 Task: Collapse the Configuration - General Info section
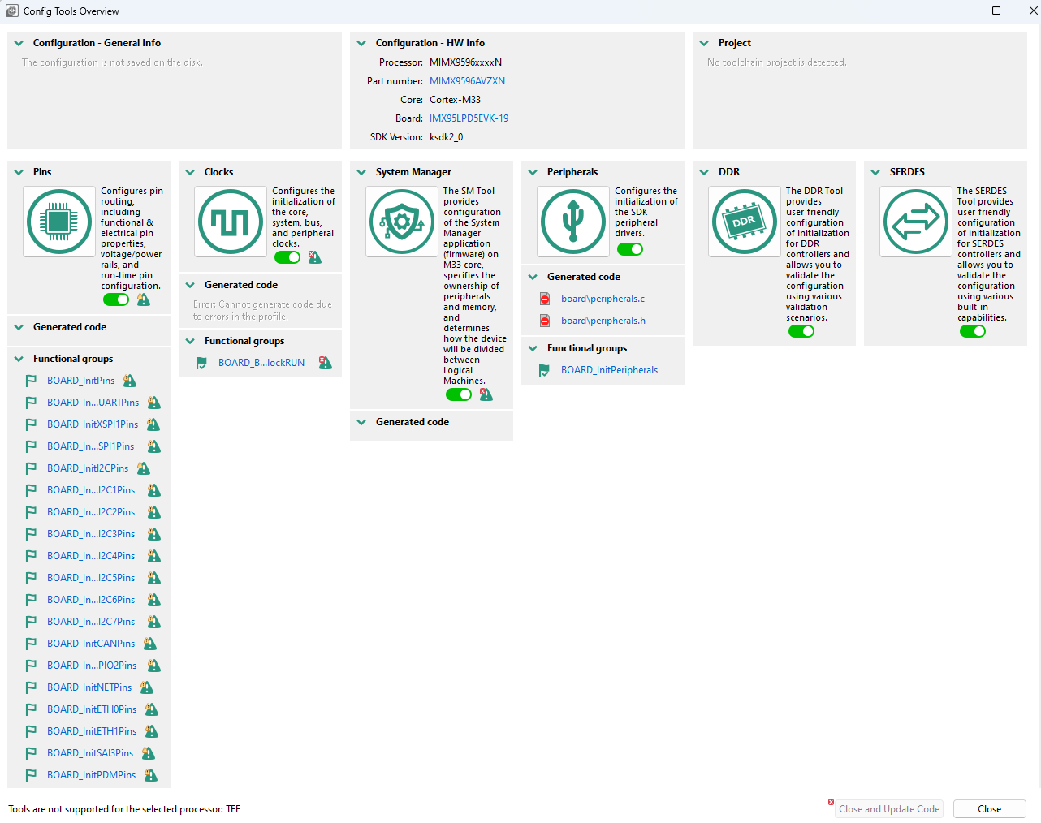tap(19, 43)
